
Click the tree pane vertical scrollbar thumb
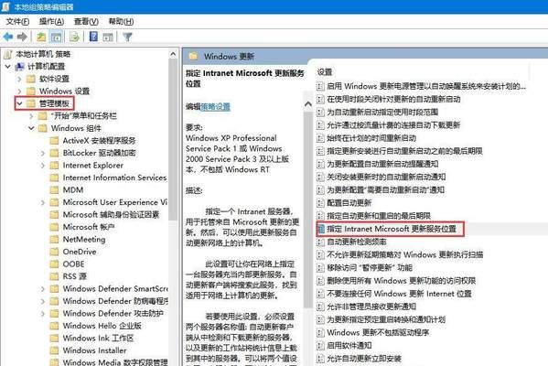click(173, 140)
